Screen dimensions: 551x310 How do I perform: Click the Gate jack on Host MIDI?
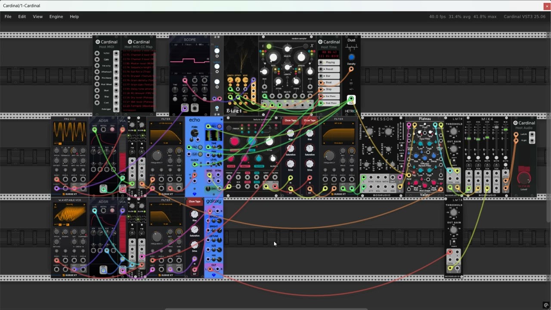coord(97,59)
